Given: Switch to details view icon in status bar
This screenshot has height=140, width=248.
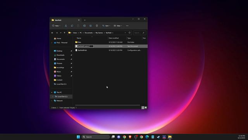Looking at the screenshot, I should coord(143,108).
